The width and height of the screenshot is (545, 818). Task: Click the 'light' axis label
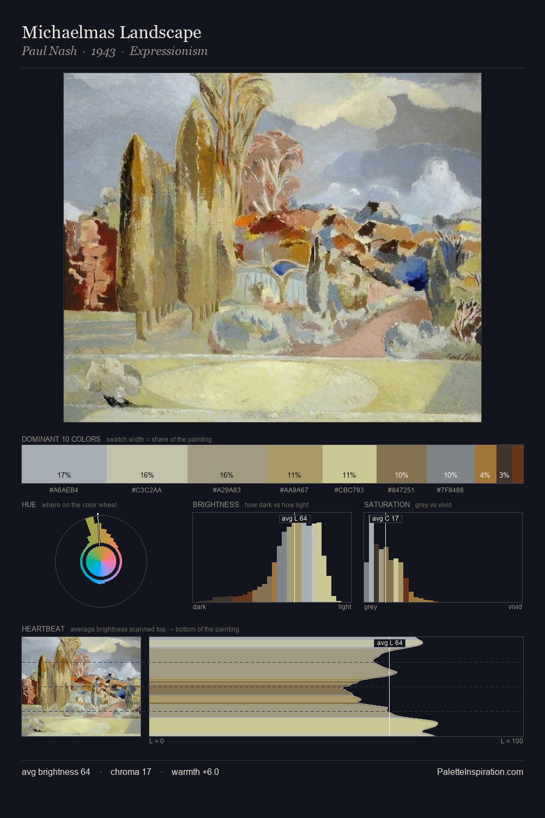point(345,606)
